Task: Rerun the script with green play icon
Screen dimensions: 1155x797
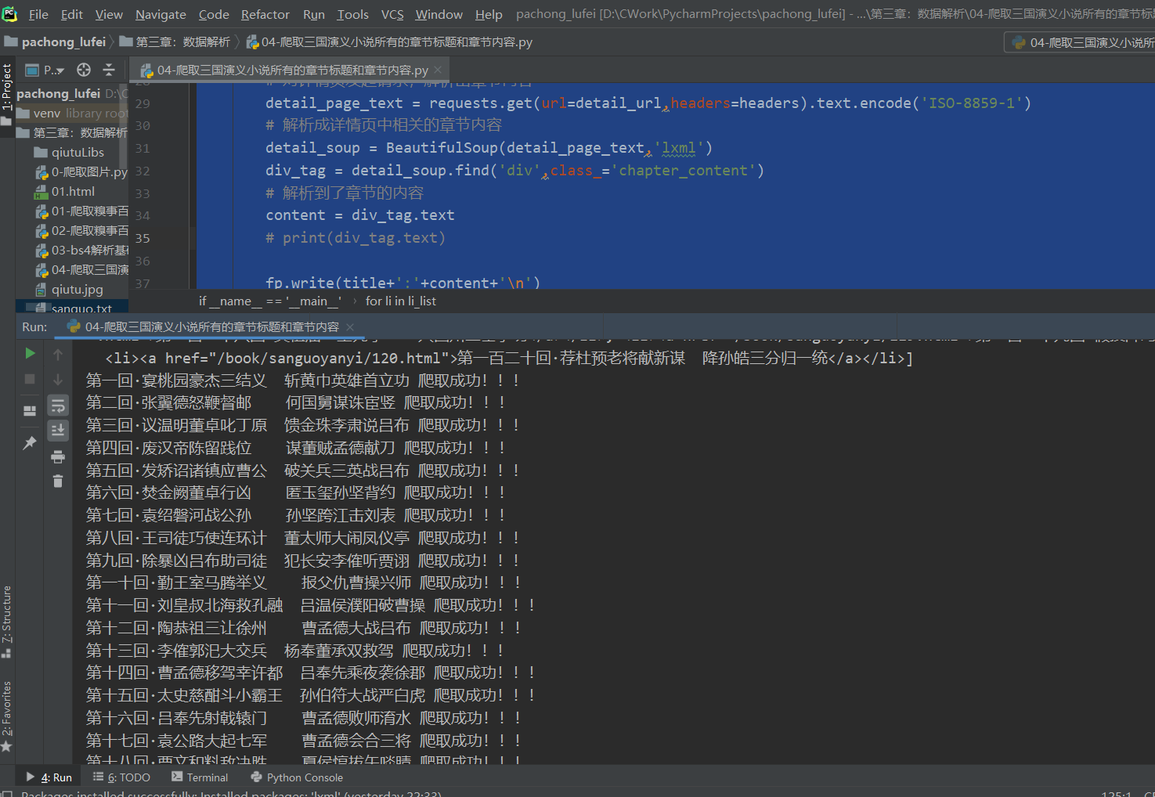Action: pos(30,353)
